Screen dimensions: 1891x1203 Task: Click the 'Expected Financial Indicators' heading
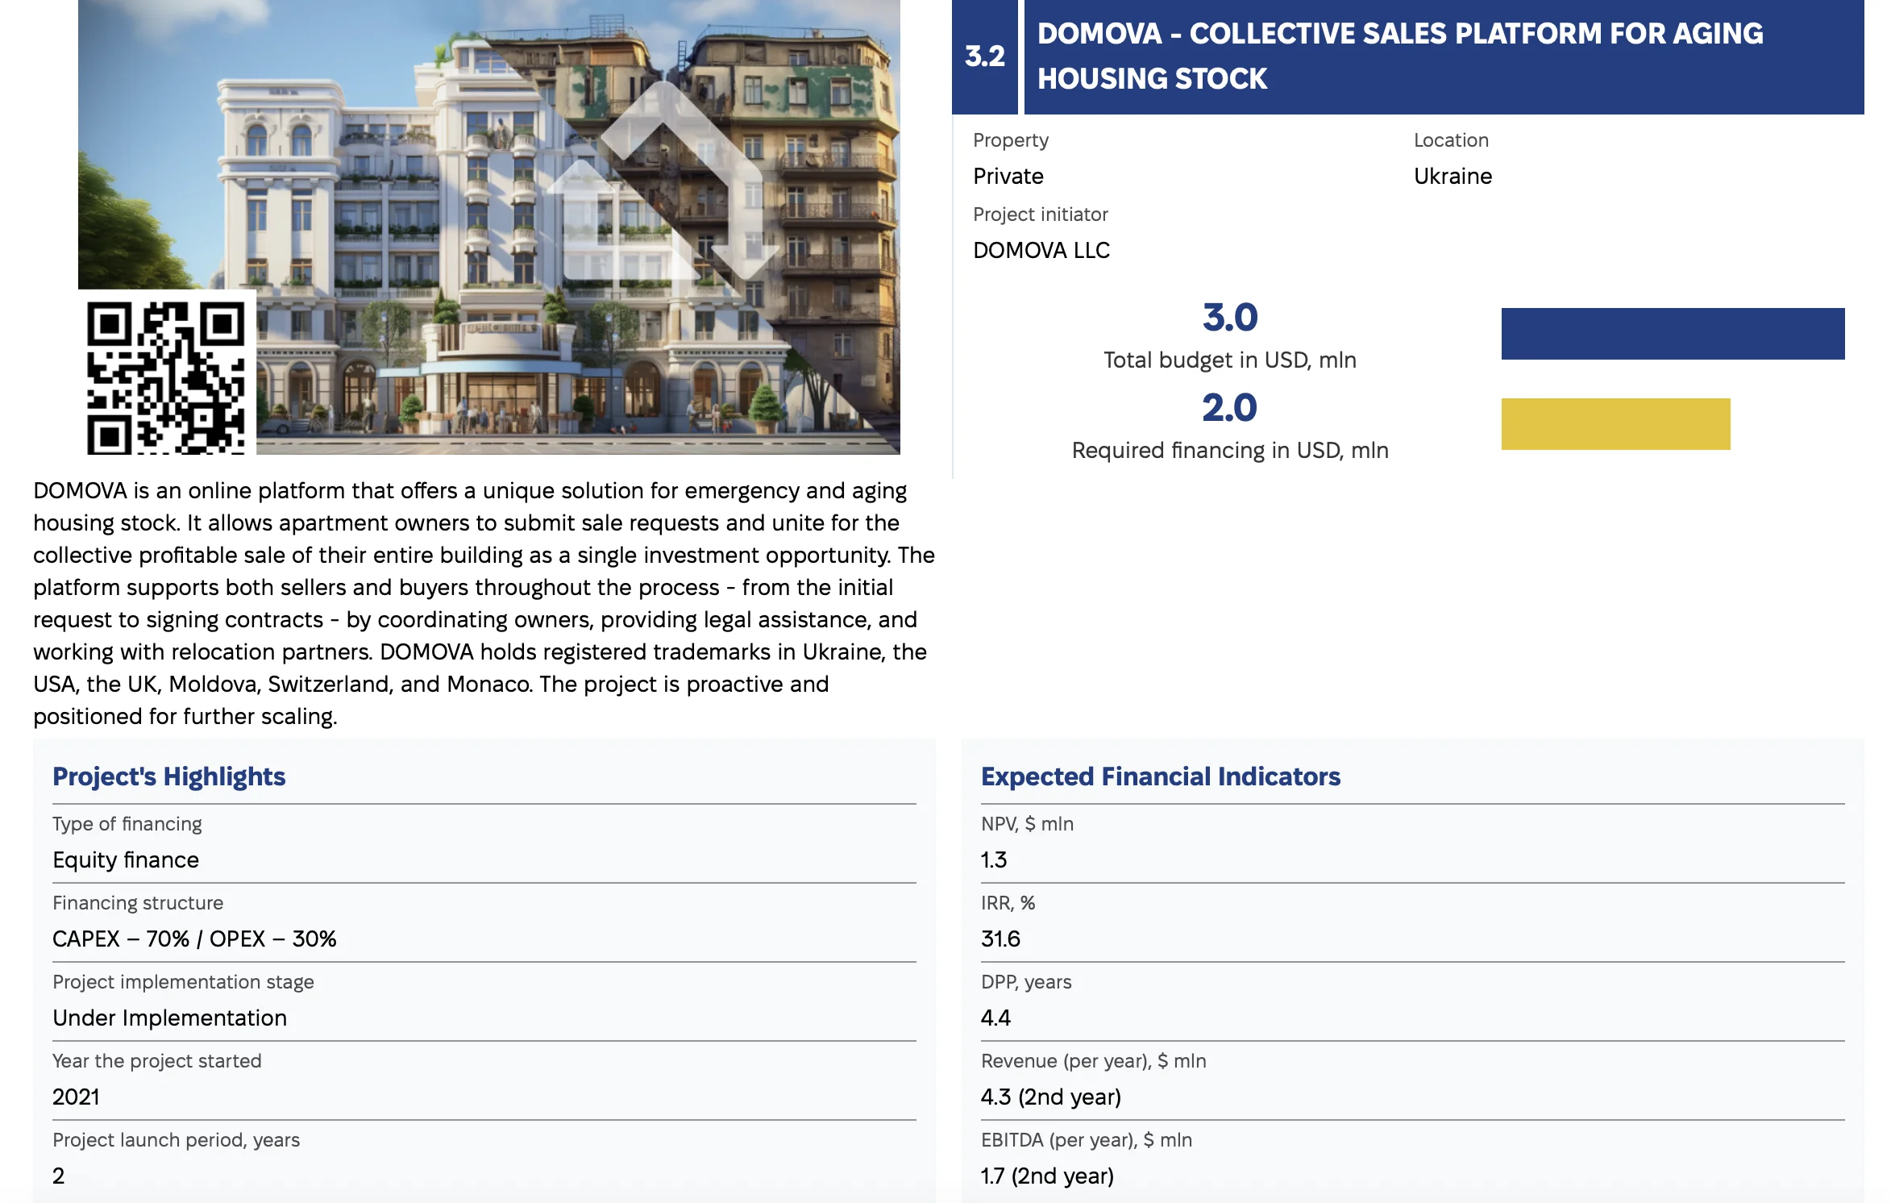(x=1160, y=776)
